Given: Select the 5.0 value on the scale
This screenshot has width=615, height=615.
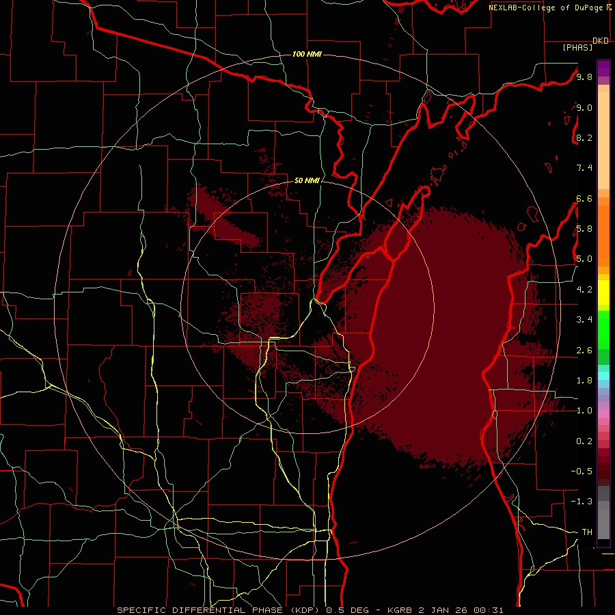Looking at the screenshot, I should (584, 259).
